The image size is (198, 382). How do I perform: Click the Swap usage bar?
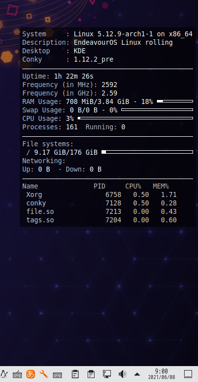157,109
